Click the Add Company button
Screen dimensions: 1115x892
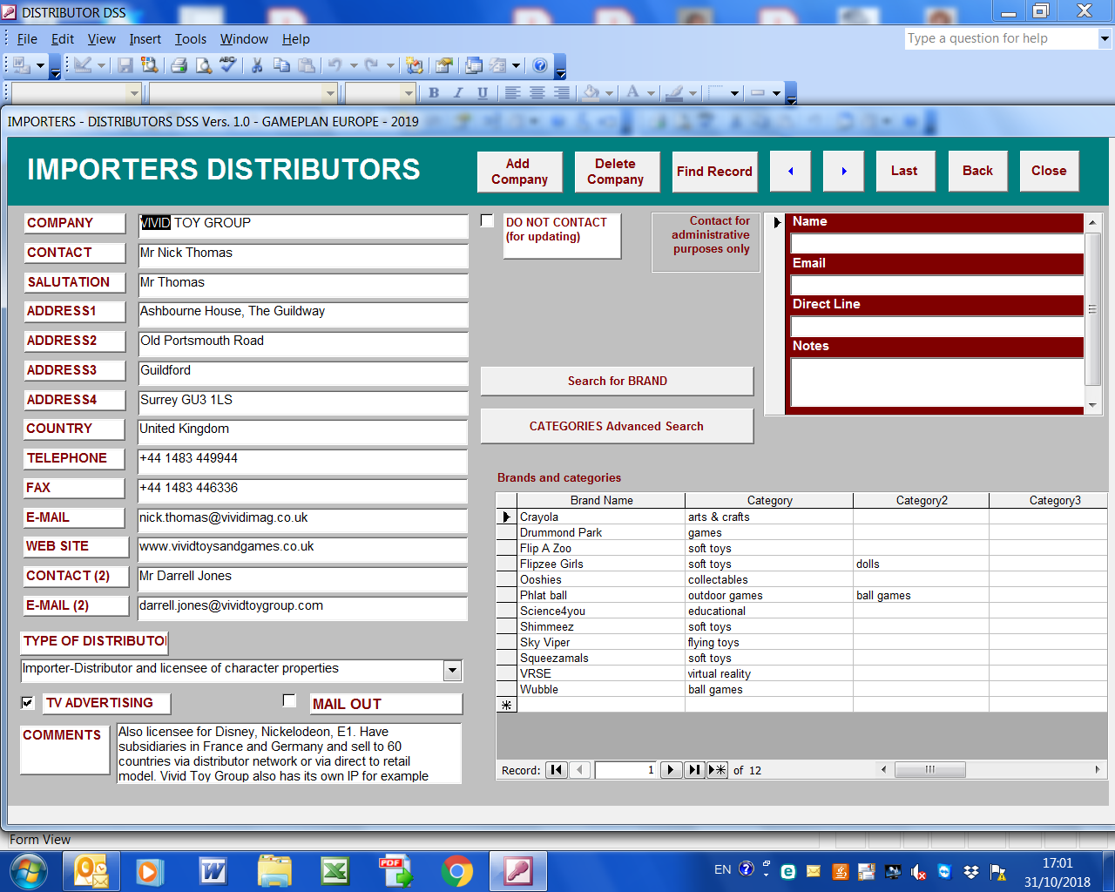click(519, 172)
